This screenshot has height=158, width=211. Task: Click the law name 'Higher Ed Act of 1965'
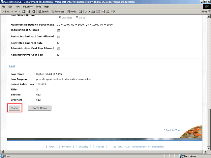49,74
